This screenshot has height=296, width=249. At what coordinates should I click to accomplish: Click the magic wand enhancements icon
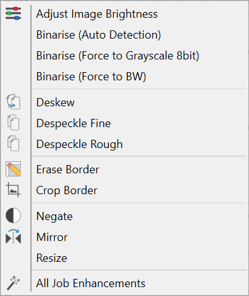[x=13, y=283]
